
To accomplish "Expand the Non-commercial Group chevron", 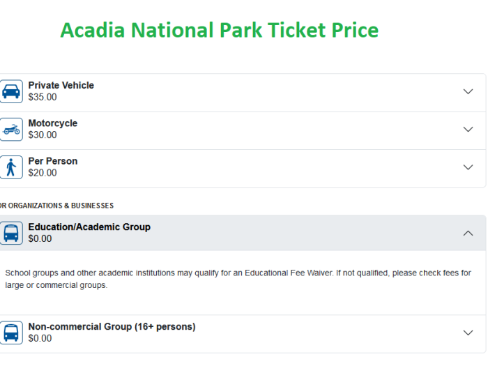I will pos(468,333).
